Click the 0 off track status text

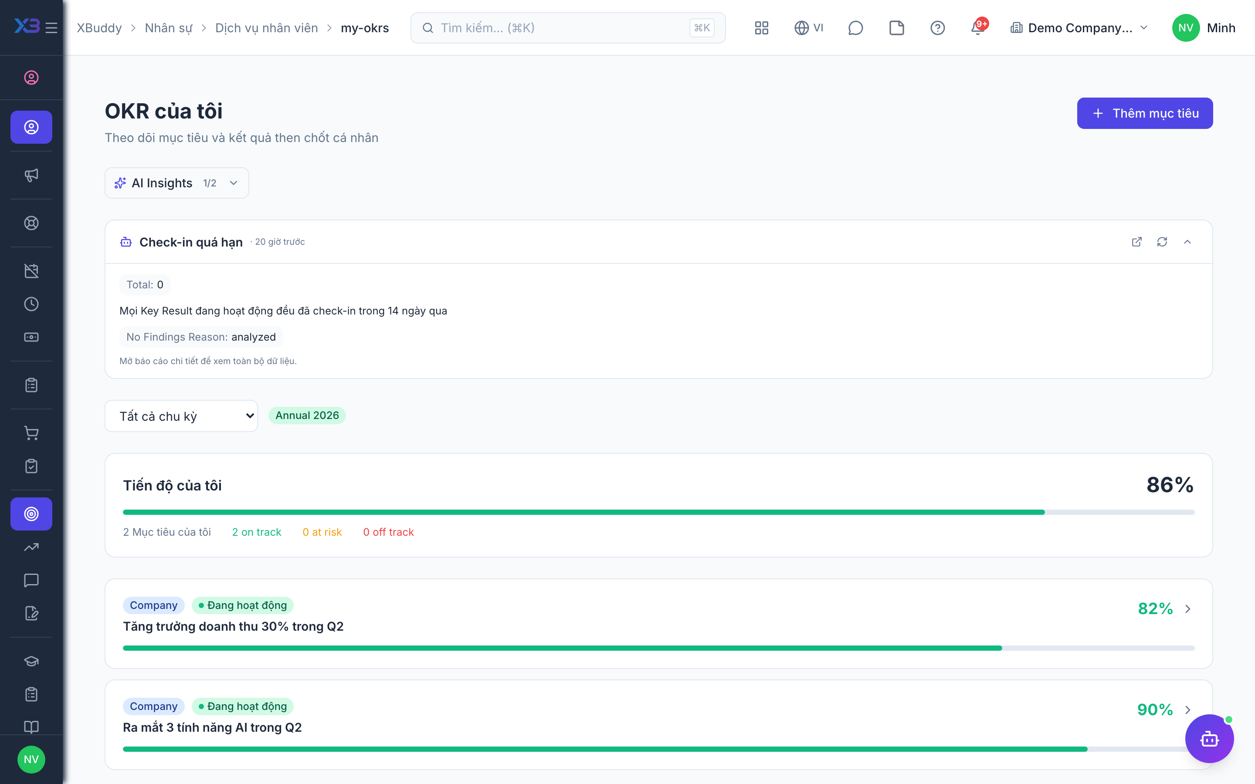[388, 532]
